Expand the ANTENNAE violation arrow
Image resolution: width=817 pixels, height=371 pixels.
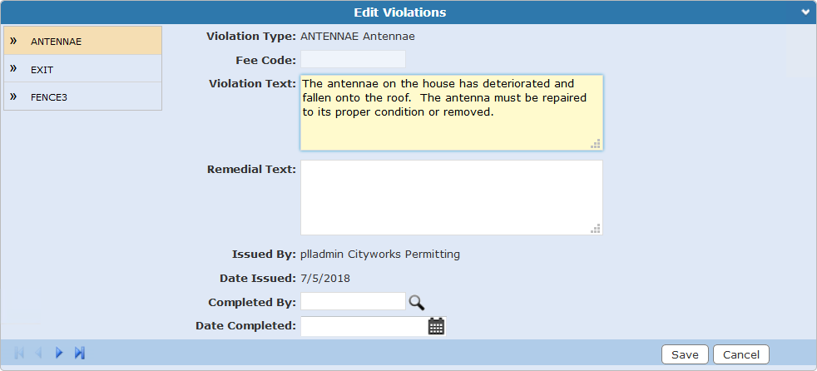13,40
